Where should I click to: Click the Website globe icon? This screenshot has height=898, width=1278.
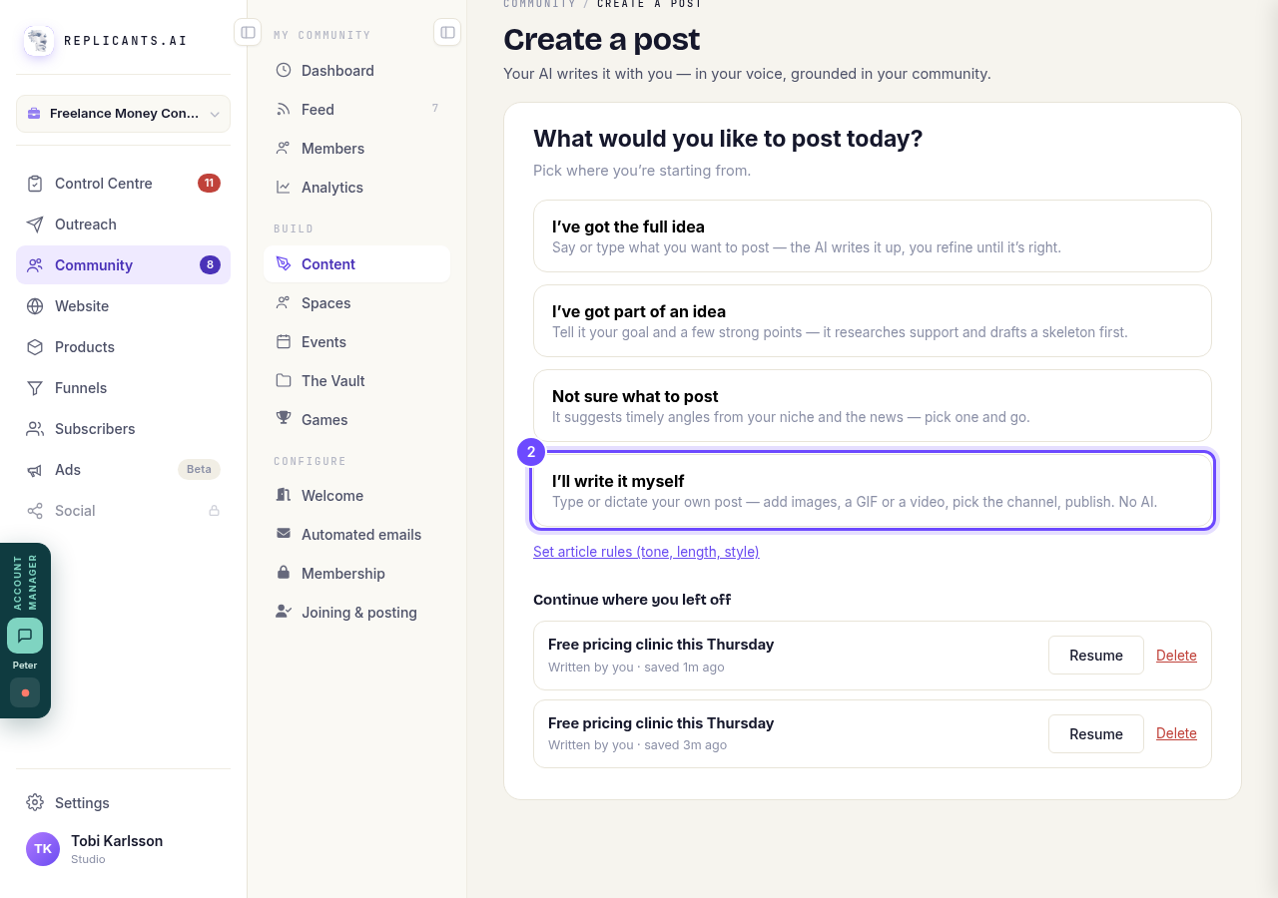[x=35, y=306]
